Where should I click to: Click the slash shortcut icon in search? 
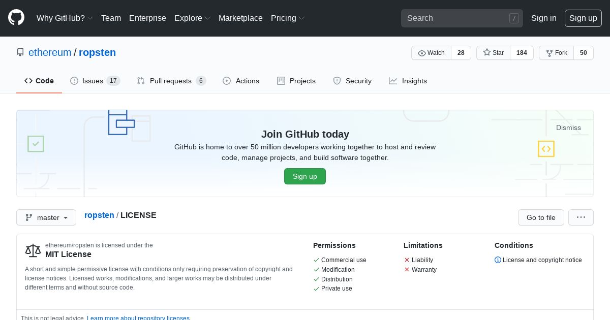(514, 18)
